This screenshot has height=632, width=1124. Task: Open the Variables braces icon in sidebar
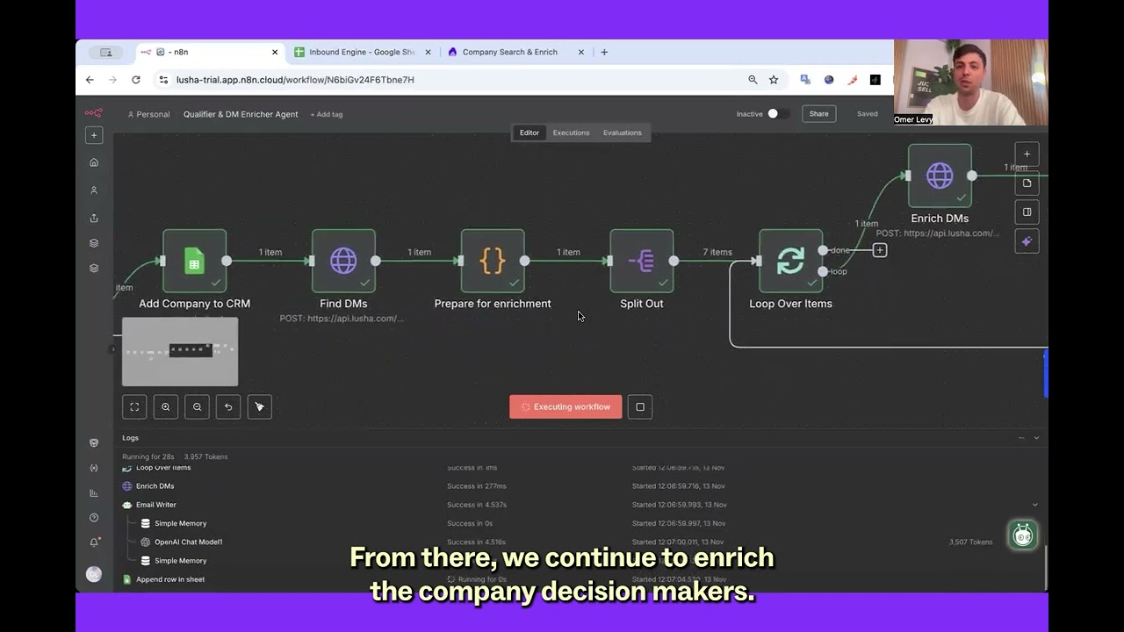pyautogui.click(x=94, y=468)
